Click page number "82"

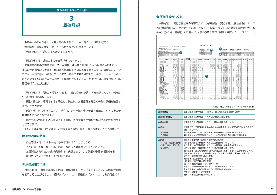(6, 190)
